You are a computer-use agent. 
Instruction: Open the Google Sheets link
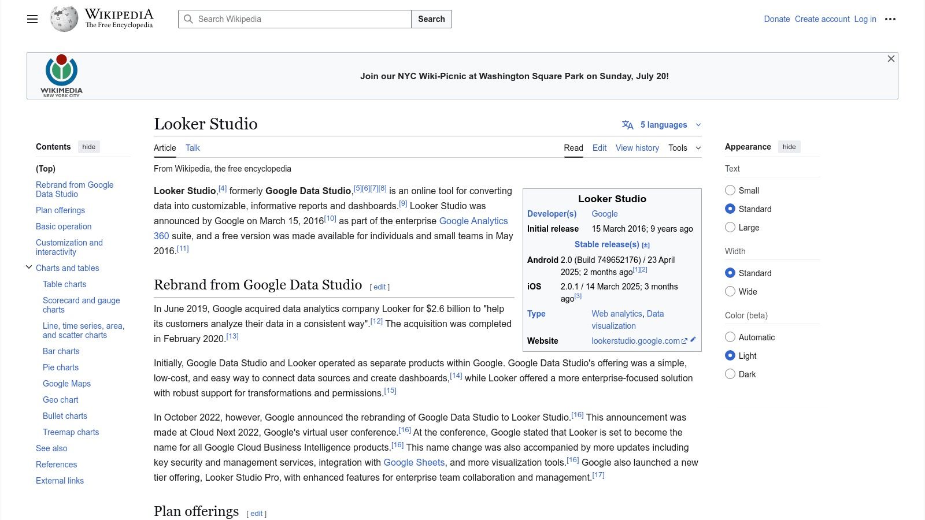click(x=414, y=462)
